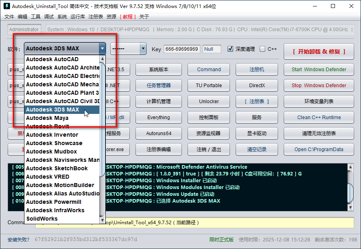The height and width of the screenshot is (249, 361).
Task: Click the log panel scrollbar down arrow
Action: 350,208
